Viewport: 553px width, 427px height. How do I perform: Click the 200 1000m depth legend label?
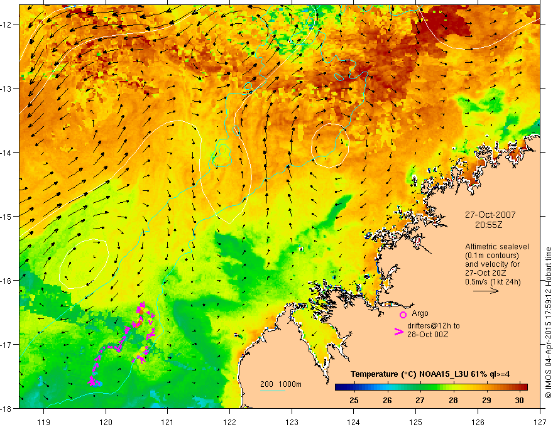[x=281, y=384]
